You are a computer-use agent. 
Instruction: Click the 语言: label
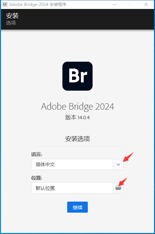click(x=37, y=154)
